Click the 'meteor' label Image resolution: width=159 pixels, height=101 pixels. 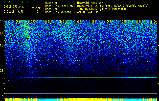tap(36, 8)
